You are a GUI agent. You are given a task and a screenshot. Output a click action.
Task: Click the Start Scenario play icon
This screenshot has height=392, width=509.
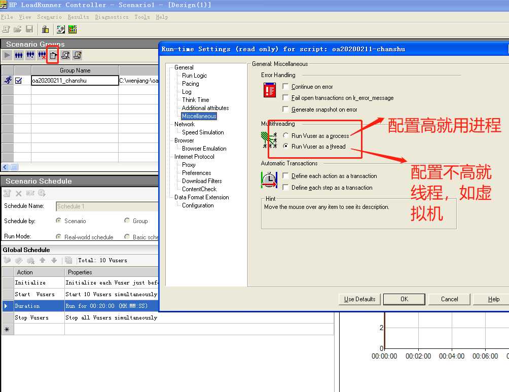coord(7,55)
